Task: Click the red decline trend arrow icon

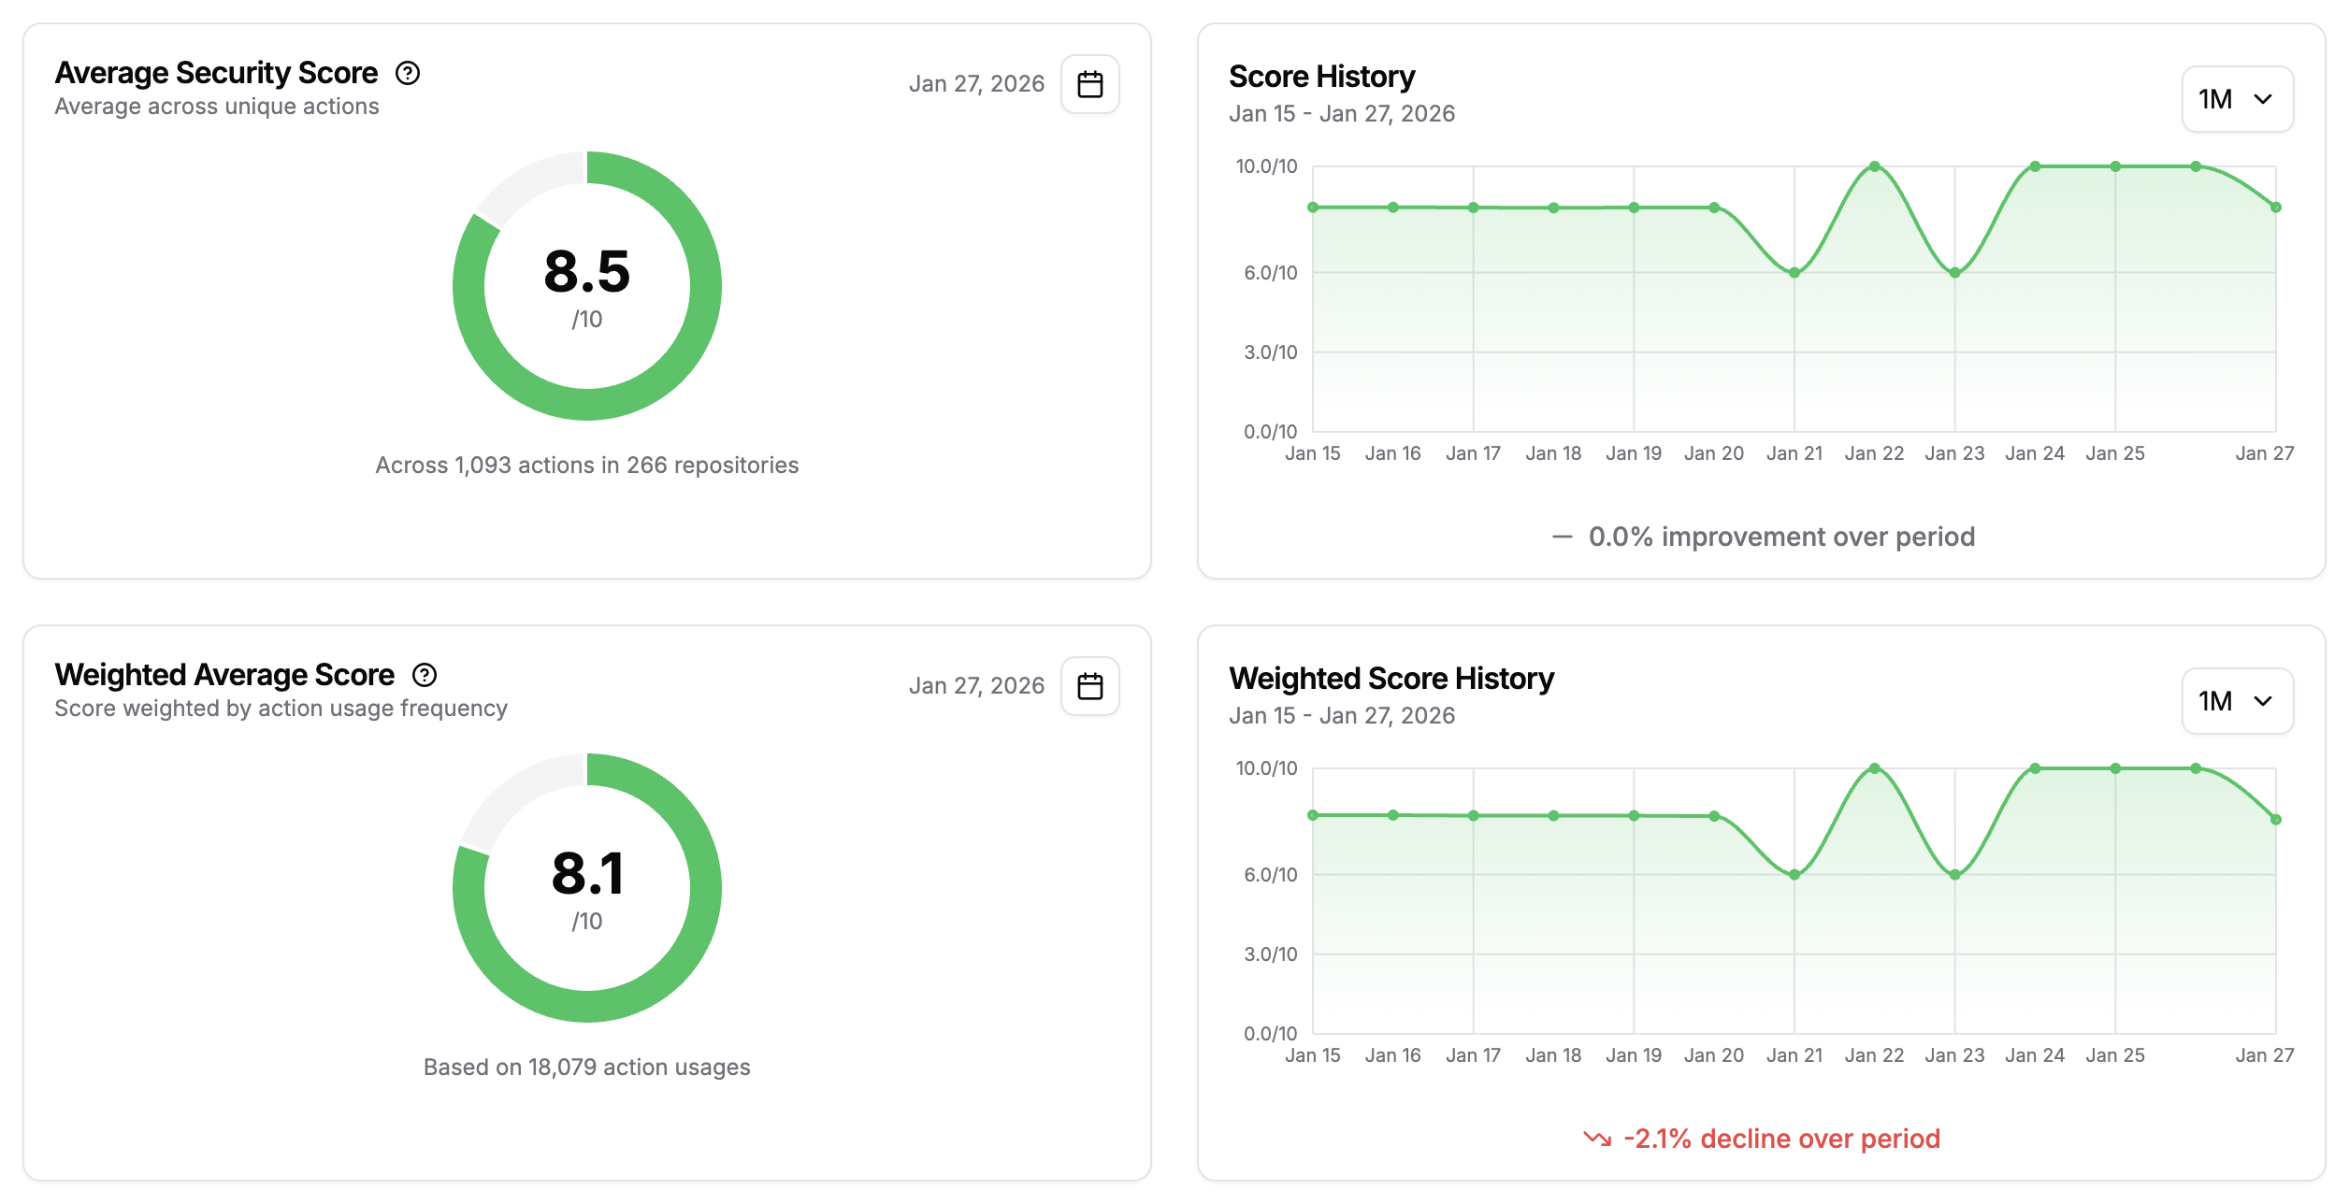Action: [x=1596, y=1139]
